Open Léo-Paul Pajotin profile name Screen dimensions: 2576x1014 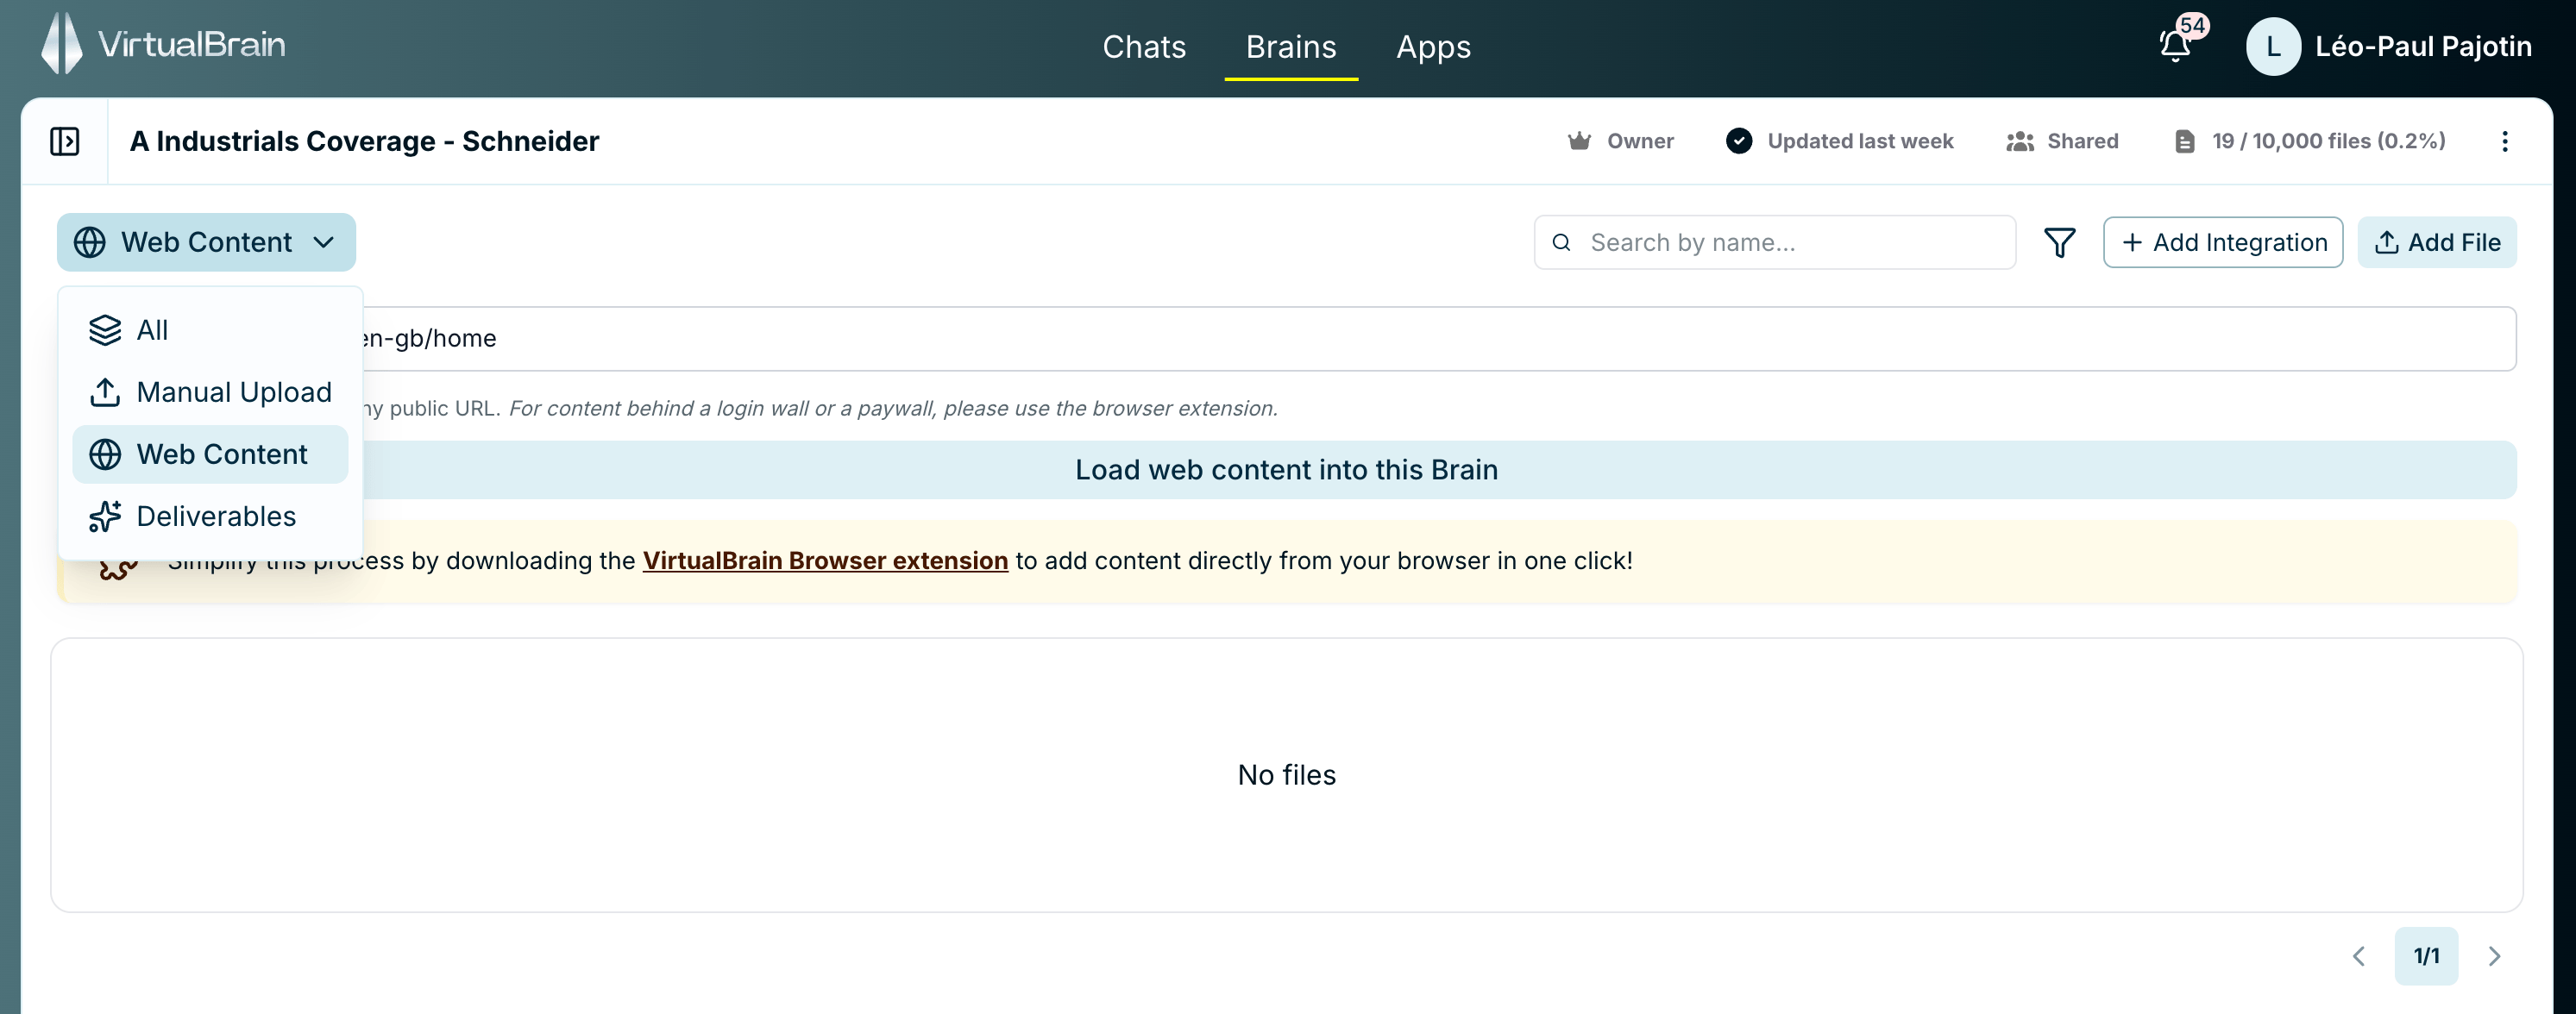(x=2423, y=47)
